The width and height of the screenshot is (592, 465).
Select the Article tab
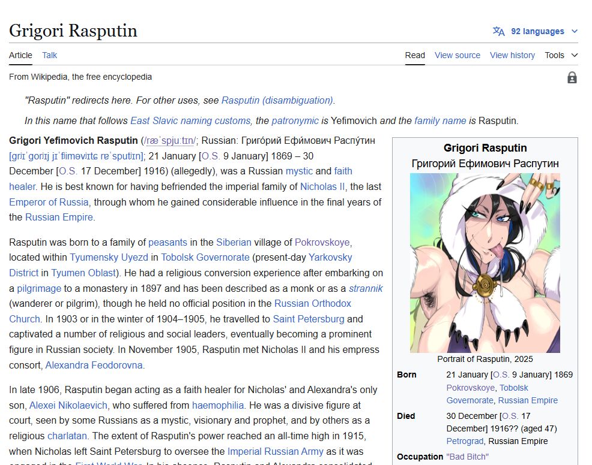click(x=20, y=55)
